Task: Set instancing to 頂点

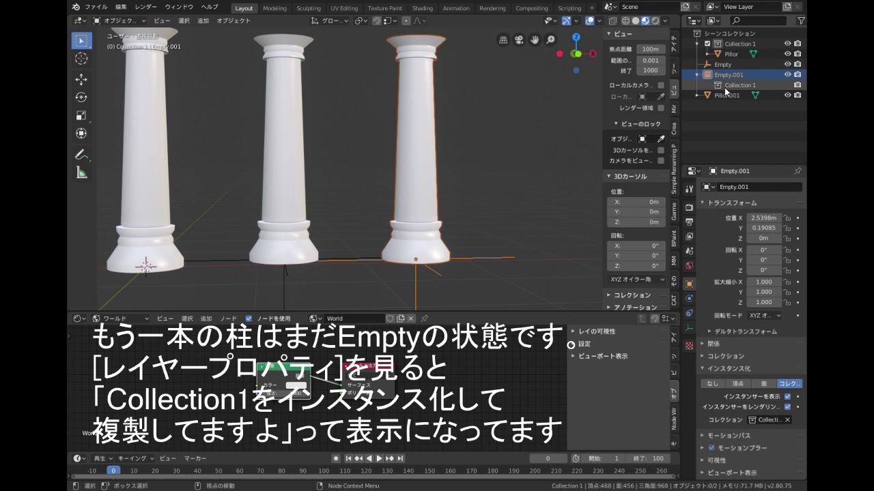Action: click(x=738, y=384)
